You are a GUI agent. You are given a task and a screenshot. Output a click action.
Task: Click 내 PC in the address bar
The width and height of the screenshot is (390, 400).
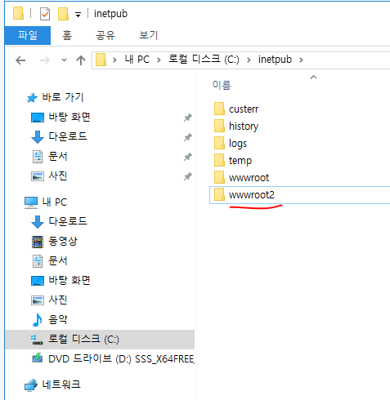[137, 60]
